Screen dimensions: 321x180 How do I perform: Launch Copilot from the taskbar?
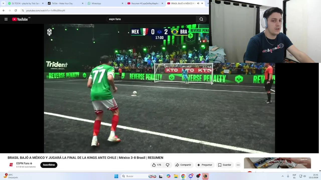coord(168,176)
